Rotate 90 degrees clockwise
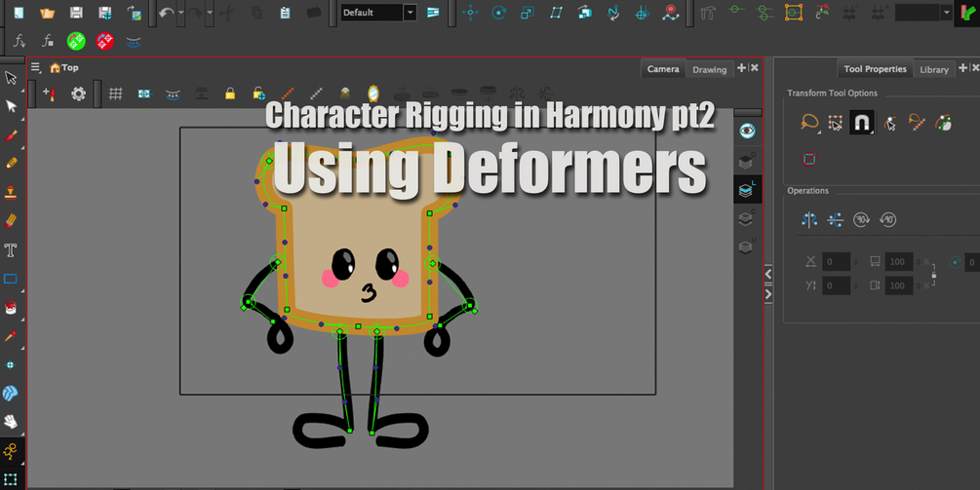Screen dimensions: 980x490 click(861, 220)
